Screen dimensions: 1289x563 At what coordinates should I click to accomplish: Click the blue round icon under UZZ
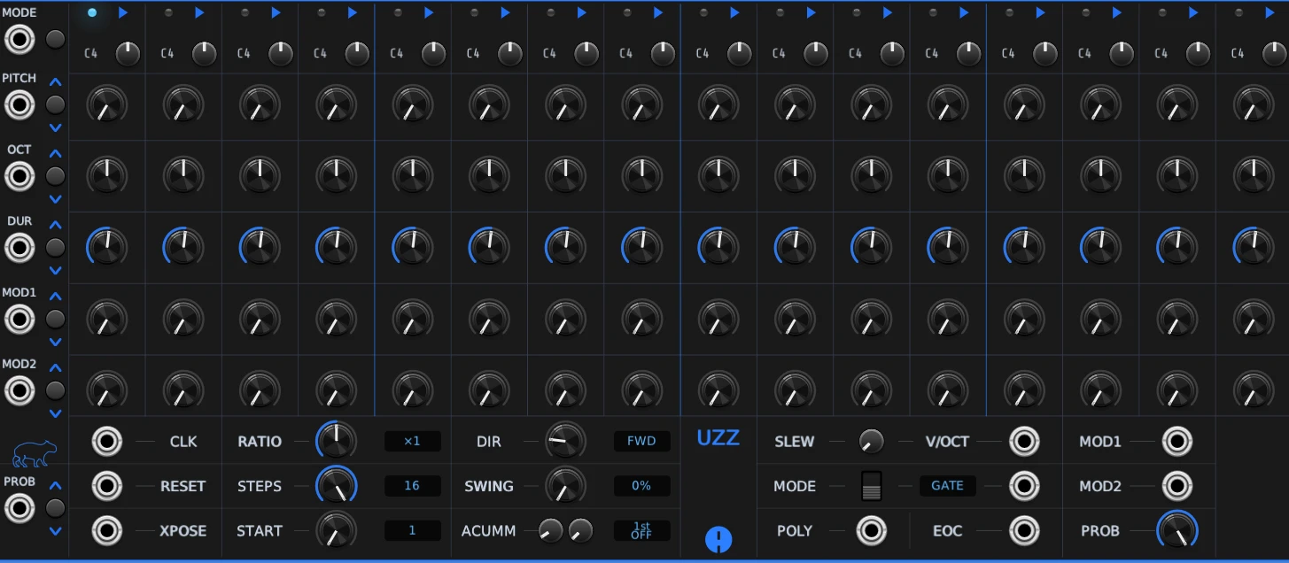pos(718,539)
